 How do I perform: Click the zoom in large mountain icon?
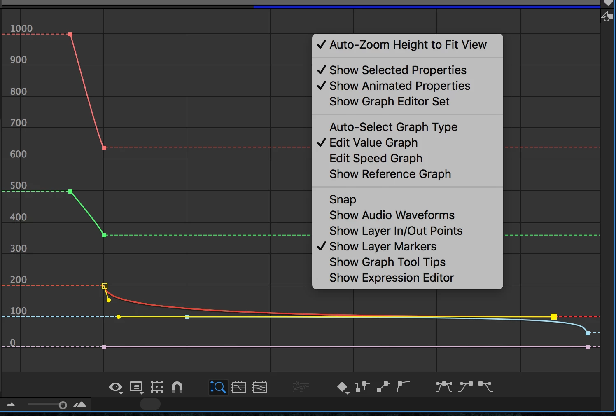(x=80, y=404)
